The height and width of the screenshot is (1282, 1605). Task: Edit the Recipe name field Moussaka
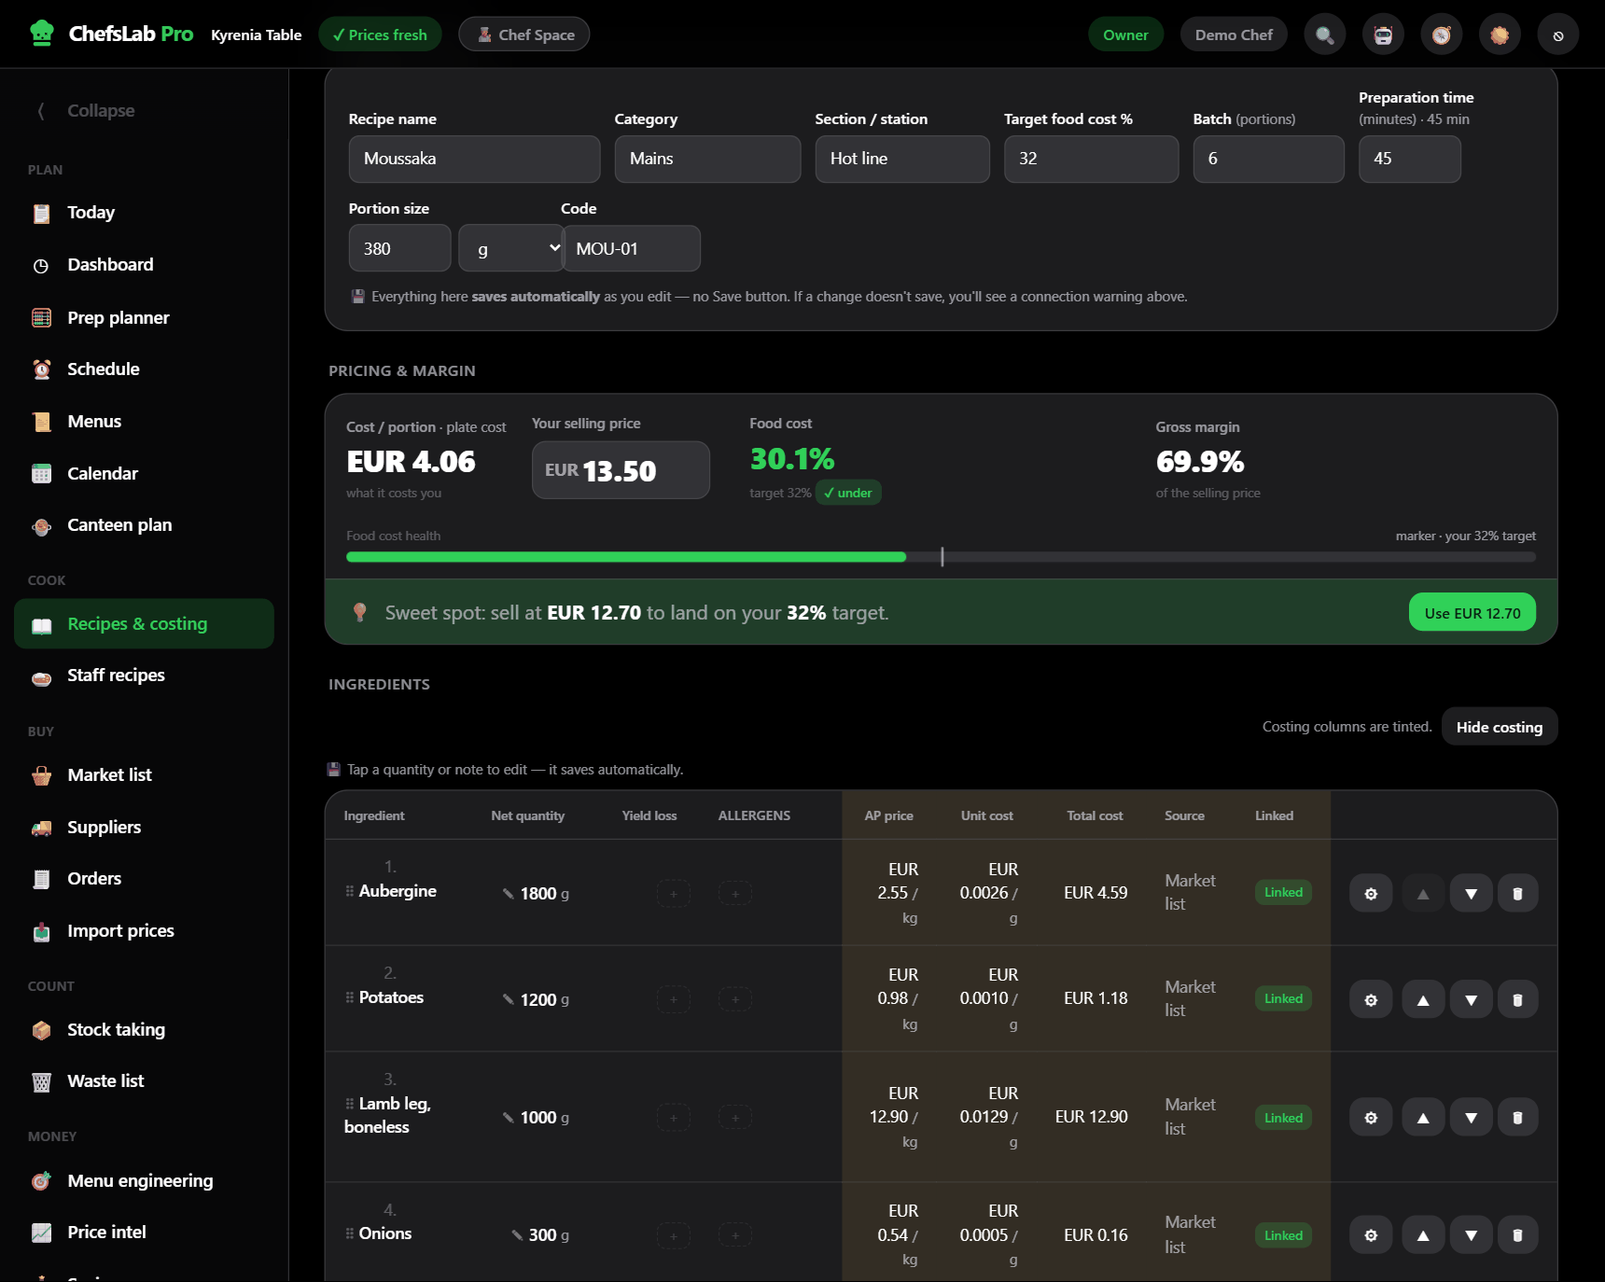pos(474,159)
